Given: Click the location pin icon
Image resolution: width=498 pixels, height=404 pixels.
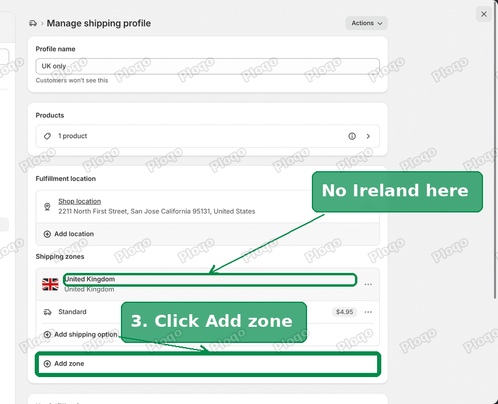Looking at the screenshot, I should (47, 206).
